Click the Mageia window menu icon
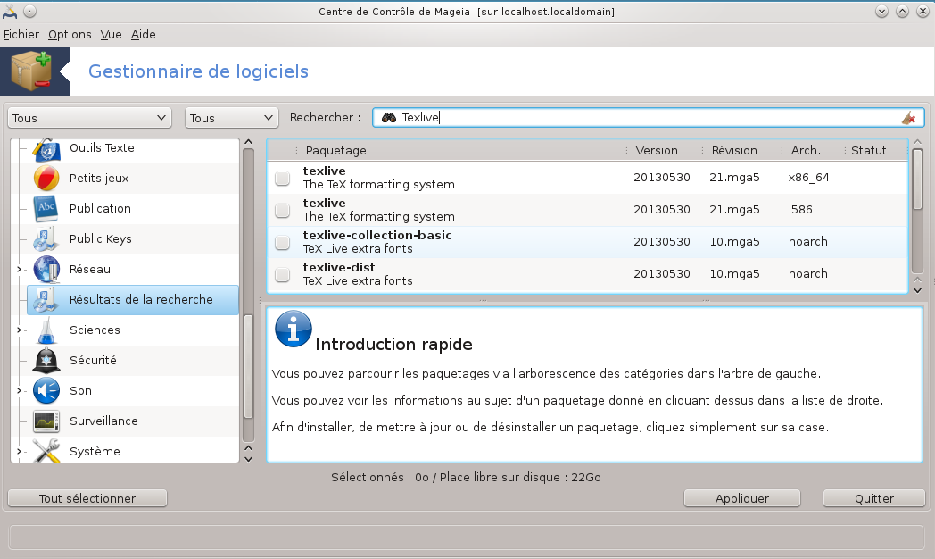Screen dimensions: 935x559 10,12
